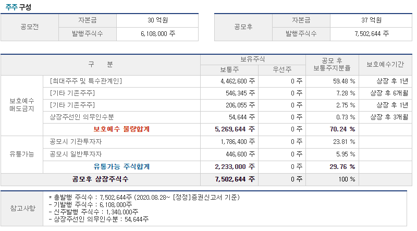
Task: Click the 29.76 % total ratio
Action: [x=342, y=167]
